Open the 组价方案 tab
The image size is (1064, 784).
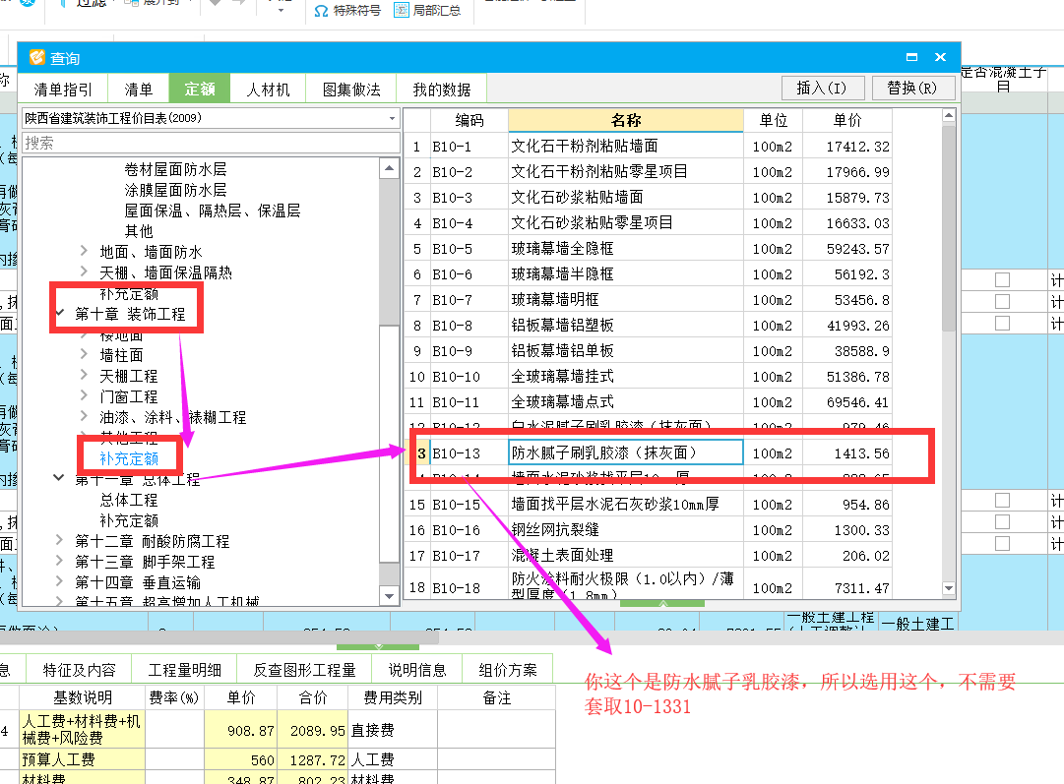point(508,670)
